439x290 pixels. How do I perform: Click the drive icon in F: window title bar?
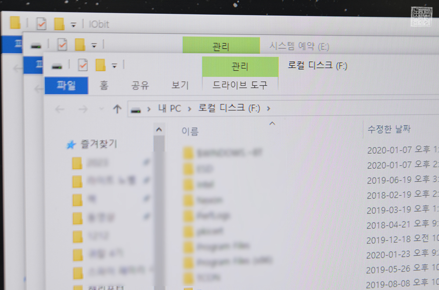(x=57, y=66)
